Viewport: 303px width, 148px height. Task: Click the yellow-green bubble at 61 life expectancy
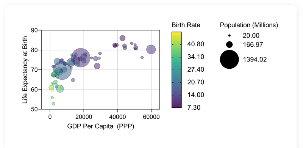(x=51, y=88)
